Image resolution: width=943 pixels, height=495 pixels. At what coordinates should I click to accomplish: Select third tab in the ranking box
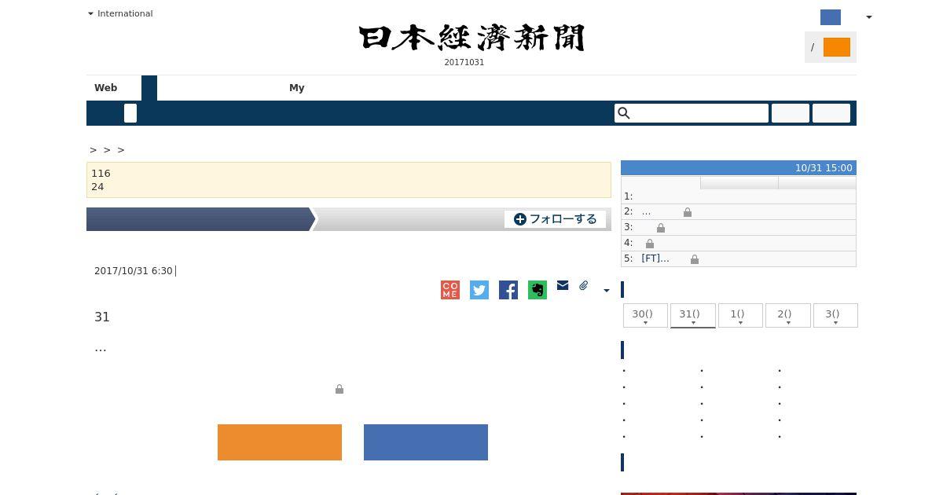[x=817, y=183]
